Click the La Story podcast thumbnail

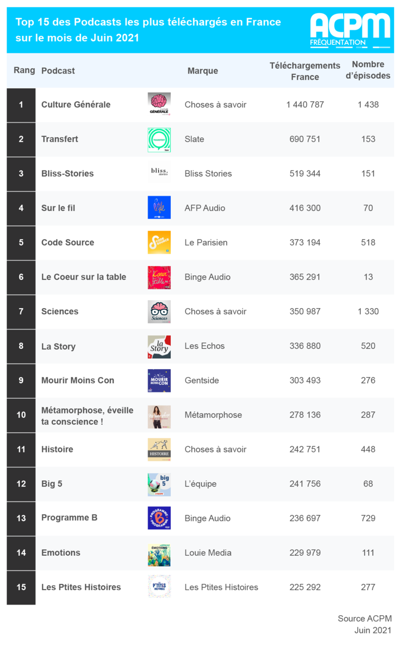[159, 346]
